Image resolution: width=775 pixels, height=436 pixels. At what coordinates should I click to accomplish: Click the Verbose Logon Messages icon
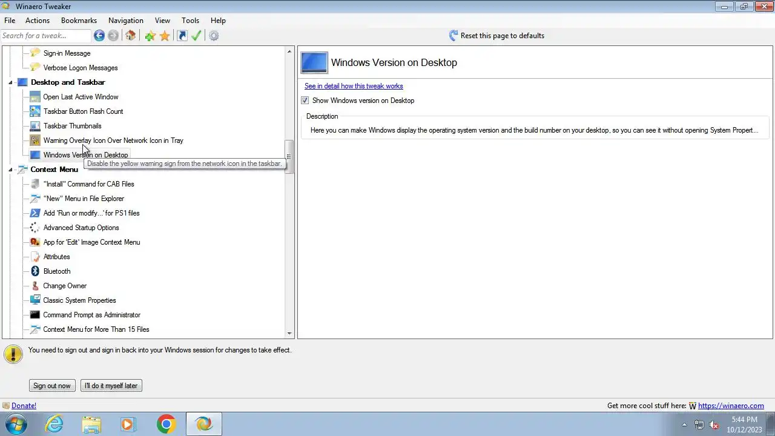[35, 68]
